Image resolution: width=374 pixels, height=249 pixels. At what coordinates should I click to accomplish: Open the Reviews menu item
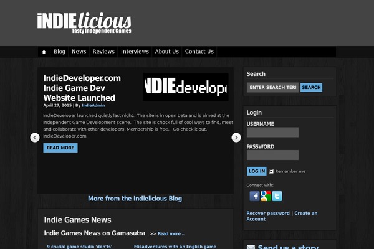click(103, 52)
